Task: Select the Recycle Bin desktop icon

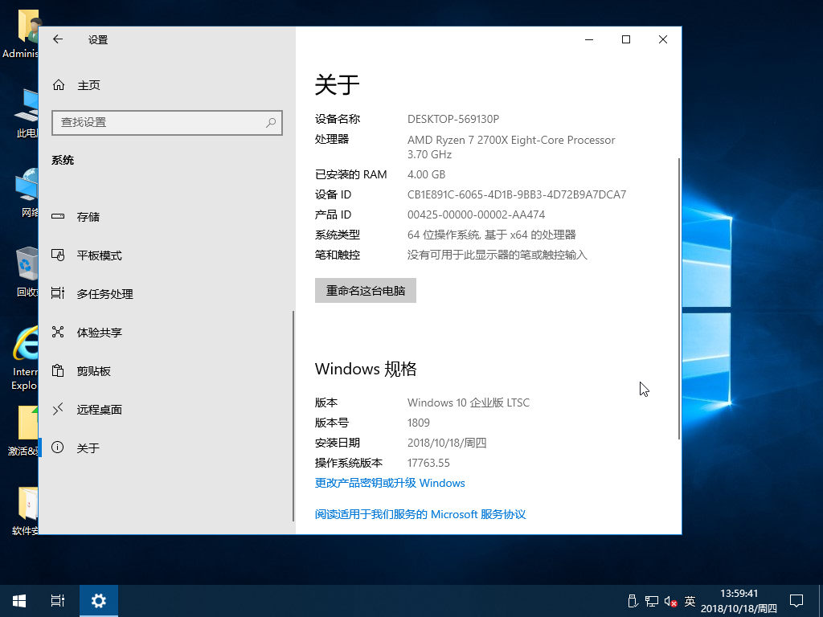Action: tap(25, 272)
